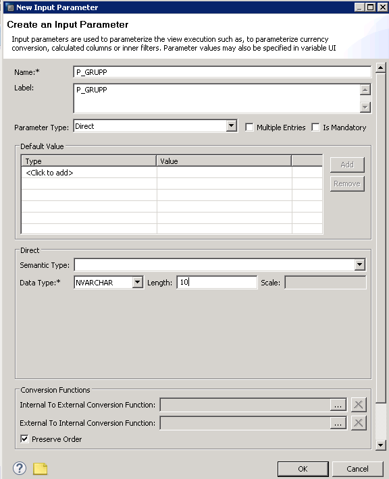Screen dimensions: 389x479
Task: Click inside the Label text area
Action: click(217, 98)
